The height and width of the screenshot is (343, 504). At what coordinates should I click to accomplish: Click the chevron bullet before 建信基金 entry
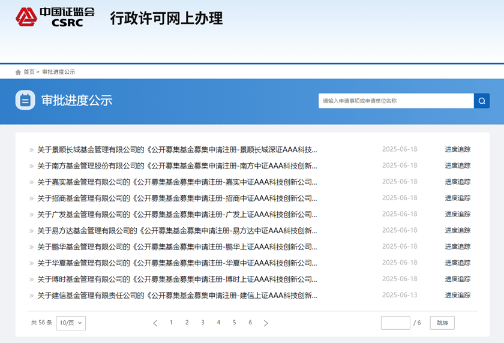pos(31,296)
